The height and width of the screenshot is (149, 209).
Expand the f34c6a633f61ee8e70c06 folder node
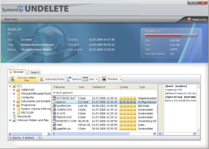tap(14, 93)
